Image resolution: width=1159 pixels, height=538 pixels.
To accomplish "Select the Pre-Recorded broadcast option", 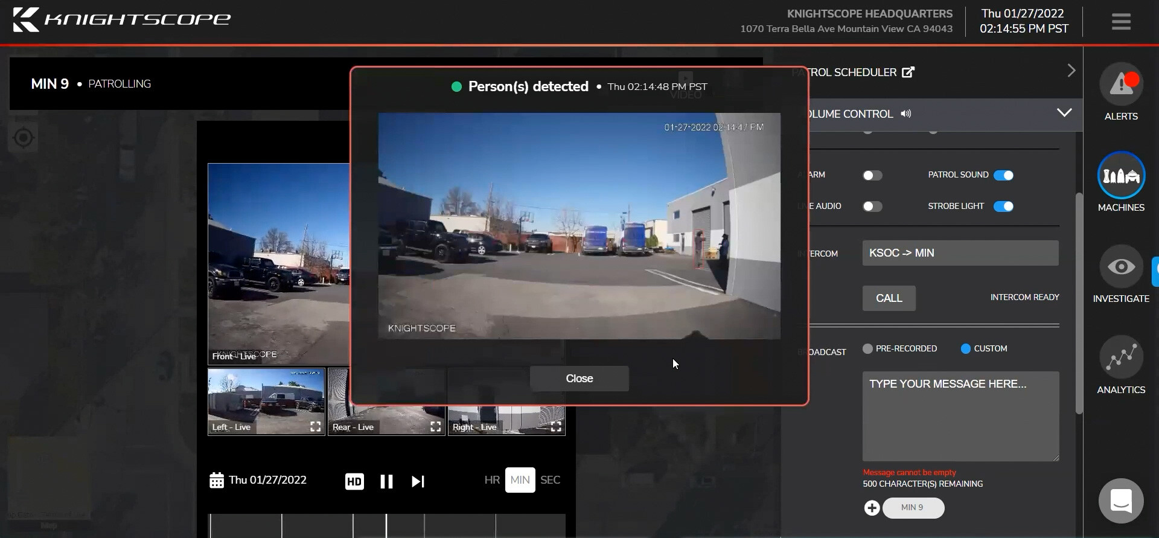I will [x=867, y=348].
